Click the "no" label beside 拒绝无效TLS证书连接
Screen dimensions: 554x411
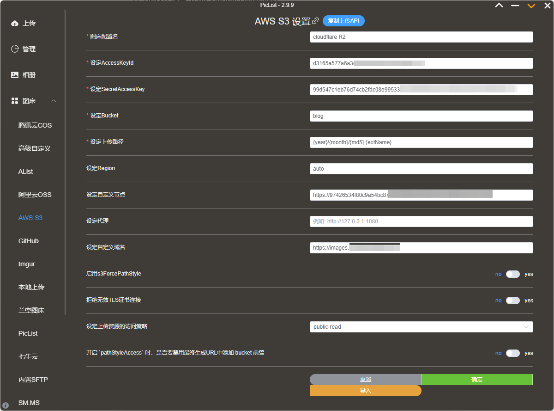(498, 301)
